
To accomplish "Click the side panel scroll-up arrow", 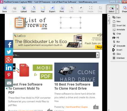I will click(109, 15).
